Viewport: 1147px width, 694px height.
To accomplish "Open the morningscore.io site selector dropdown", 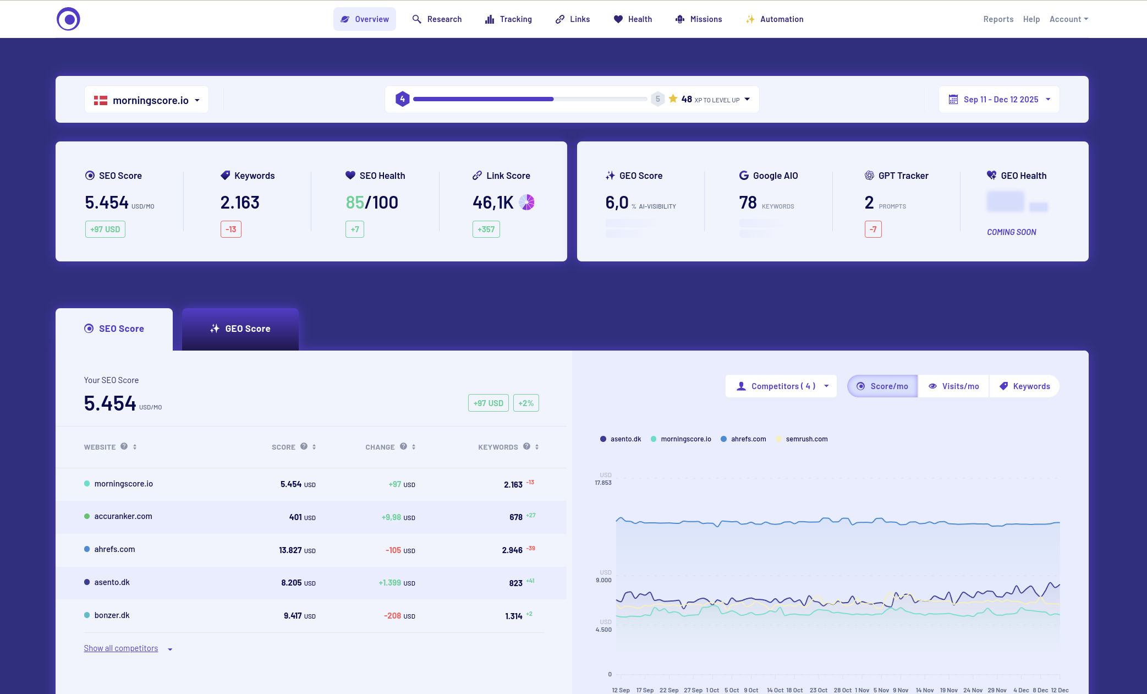I will click(x=146, y=100).
